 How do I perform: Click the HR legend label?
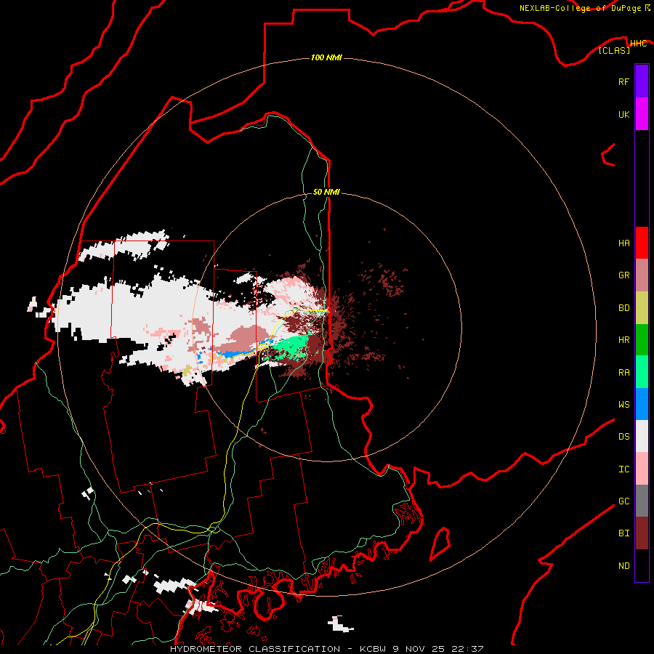(x=623, y=340)
